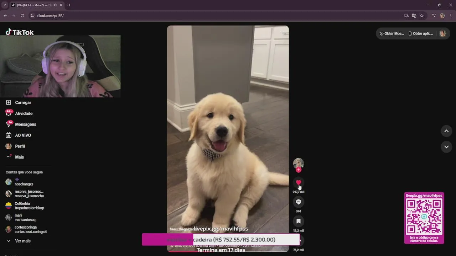This screenshot has width=456, height=256.
Task: Open Mensagens inbox
Action: click(21, 124)
